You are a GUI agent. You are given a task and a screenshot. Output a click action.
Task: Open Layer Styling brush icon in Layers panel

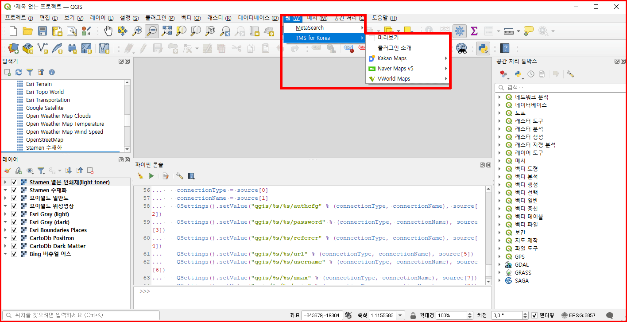(x=7, y=171)
